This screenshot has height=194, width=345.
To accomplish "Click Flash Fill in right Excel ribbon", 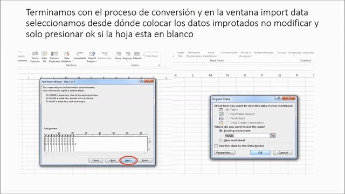I will click(x=180, y=54).
